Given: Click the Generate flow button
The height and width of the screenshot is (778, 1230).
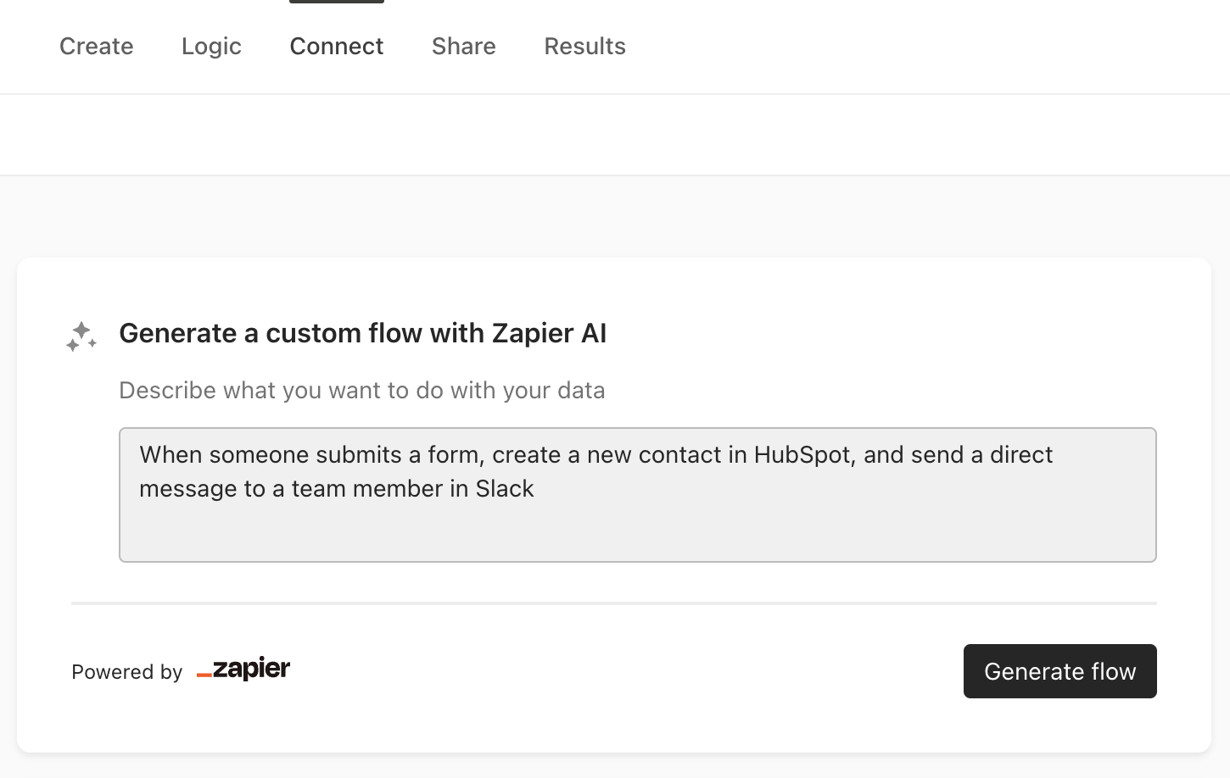Looking at the screenshot, I should pos(1060,671).
